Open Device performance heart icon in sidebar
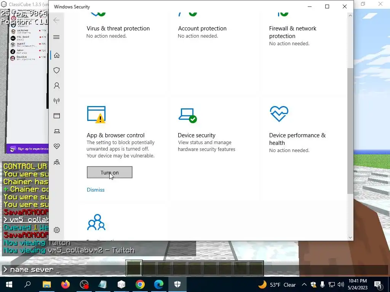Screen dimensions: 390x292 tap(57, 146)
